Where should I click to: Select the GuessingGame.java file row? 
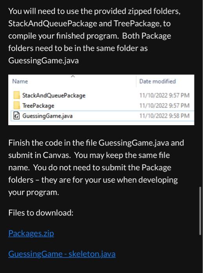coord(102,116)
